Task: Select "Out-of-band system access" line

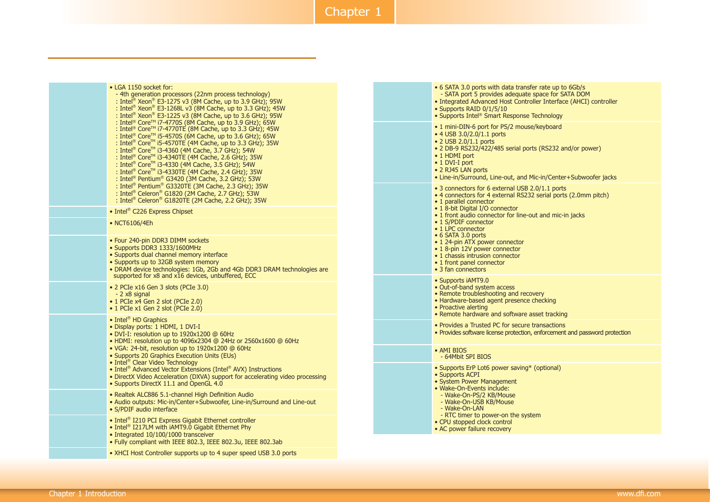Action: click(x=474, y=287)
